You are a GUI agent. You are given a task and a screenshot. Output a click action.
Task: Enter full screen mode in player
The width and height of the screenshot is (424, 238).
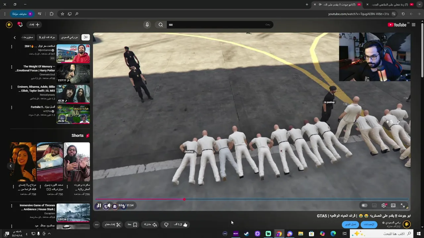[x=403, y=206]
